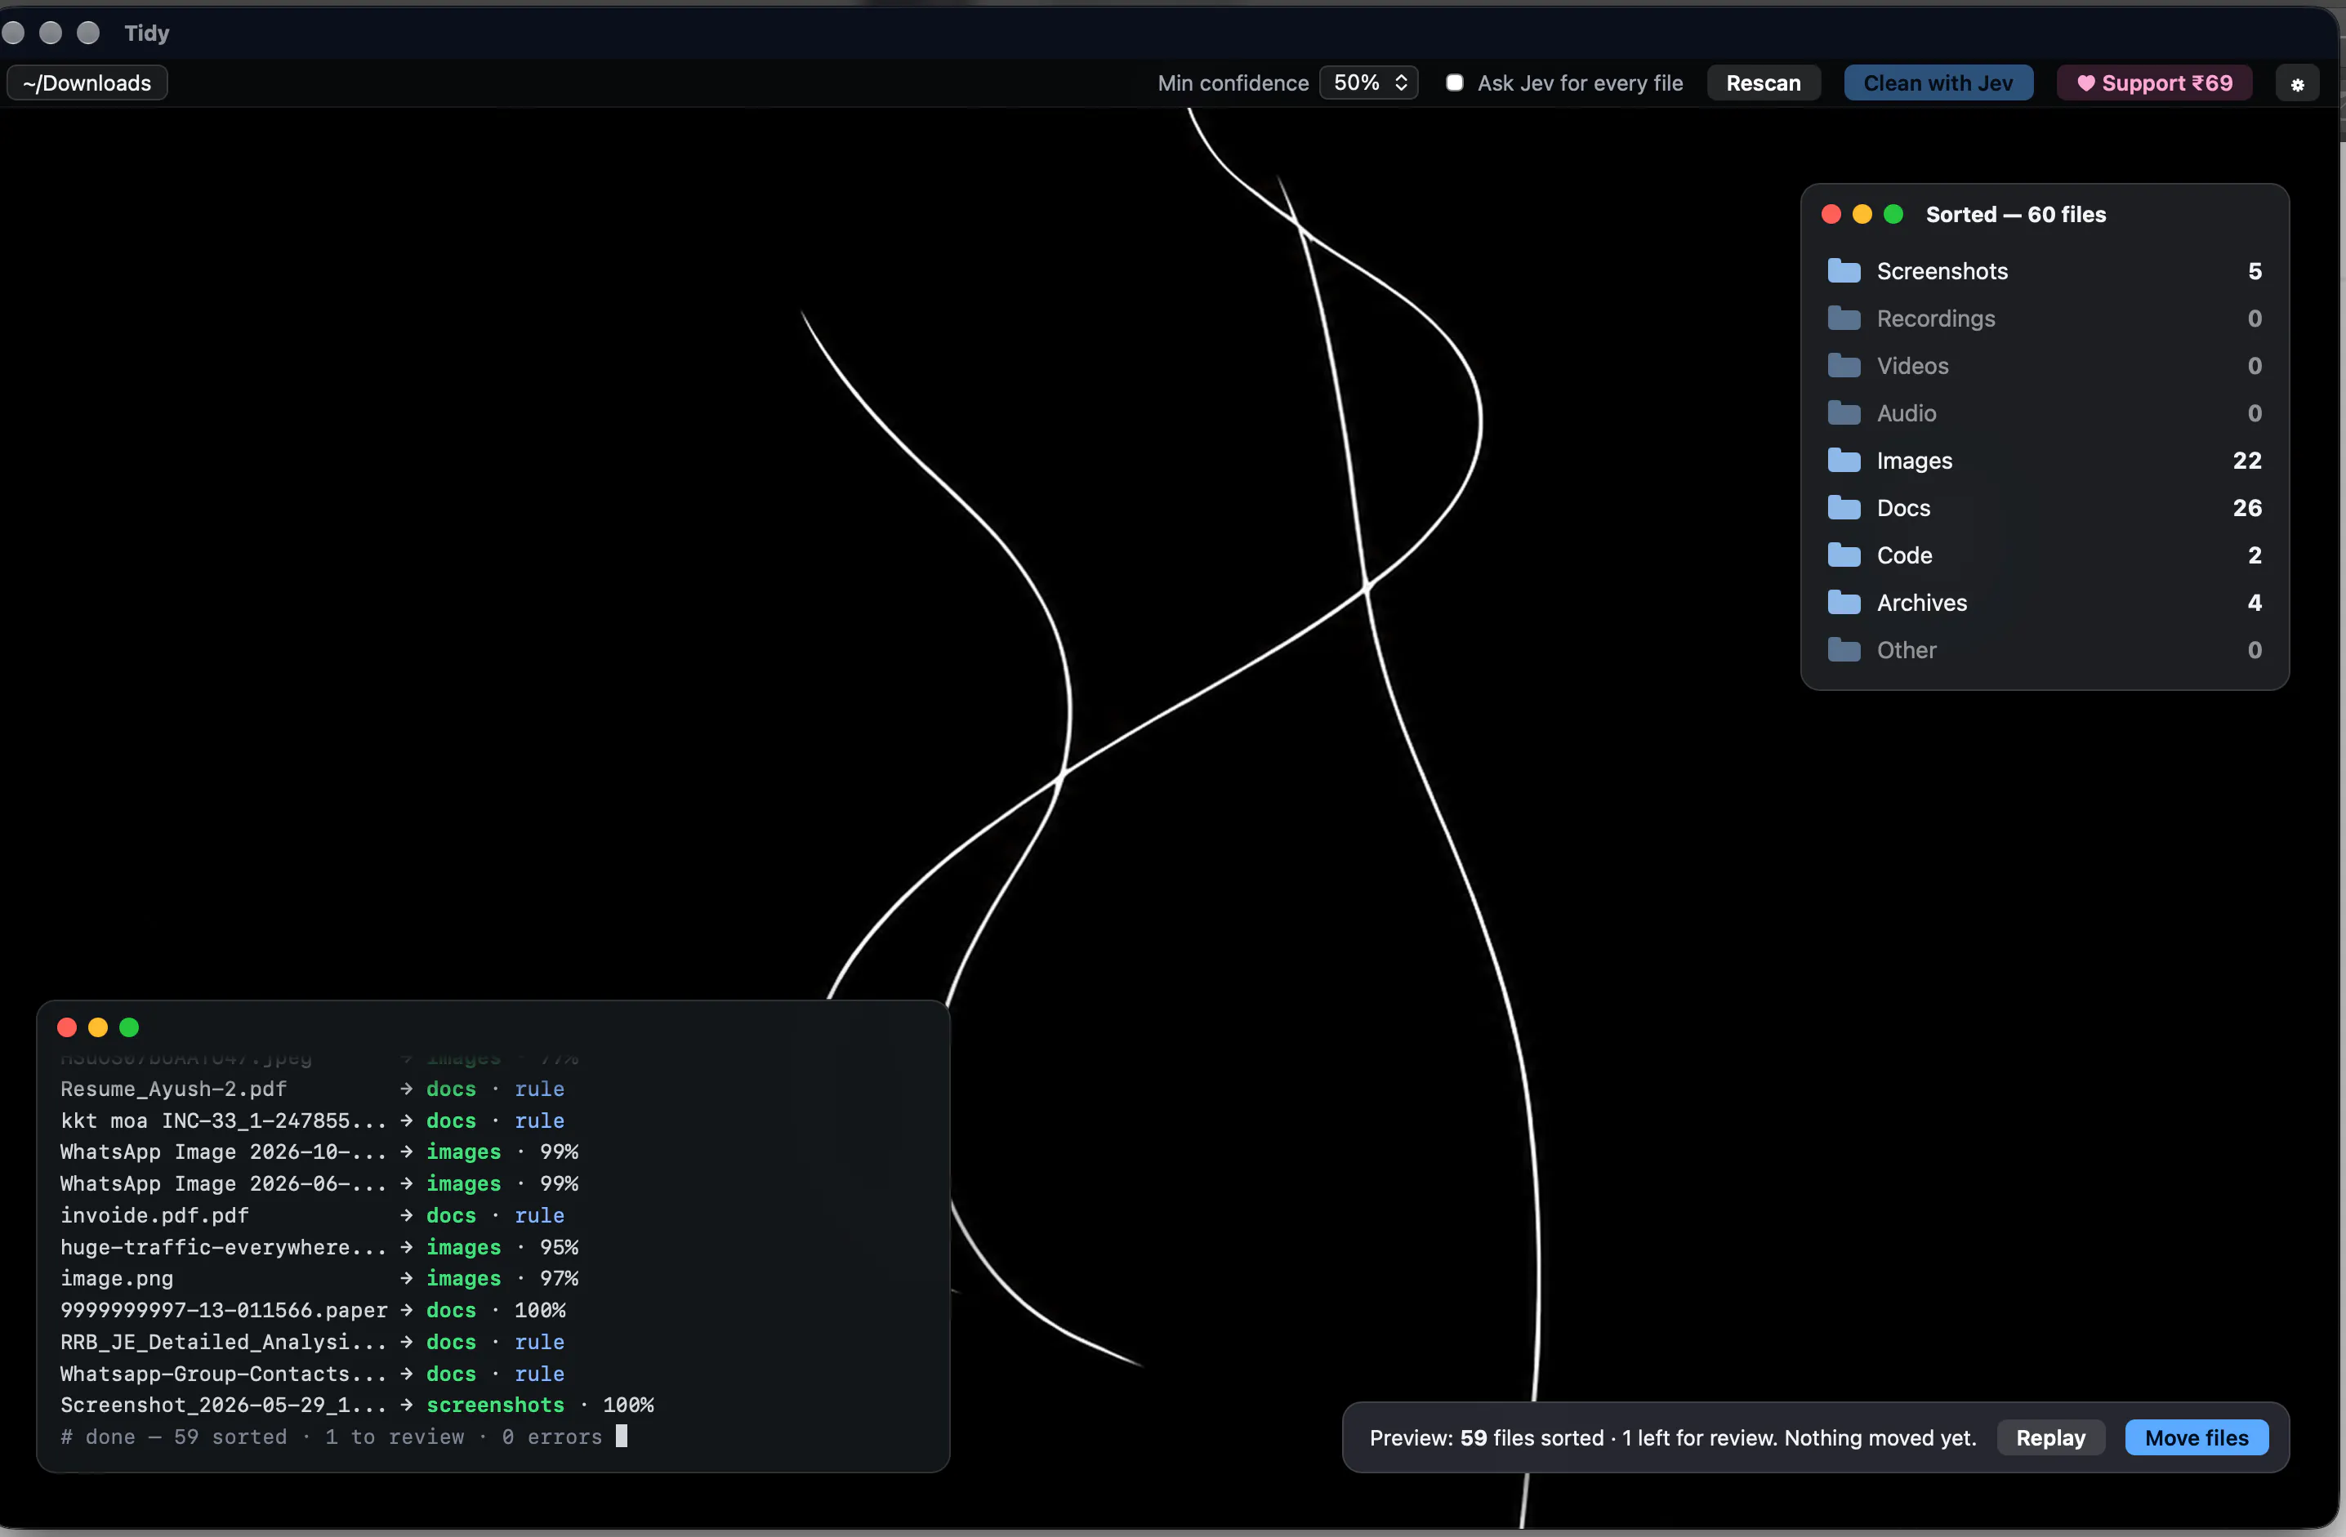Click the Other folder icon

pyautogui.click(x=1844, y=649)
